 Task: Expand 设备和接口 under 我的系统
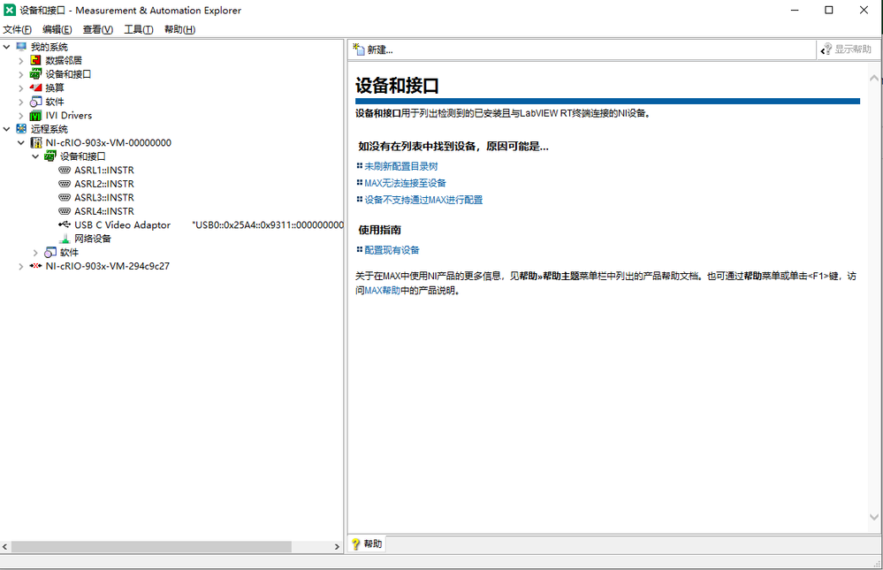(x=21, y=74)
